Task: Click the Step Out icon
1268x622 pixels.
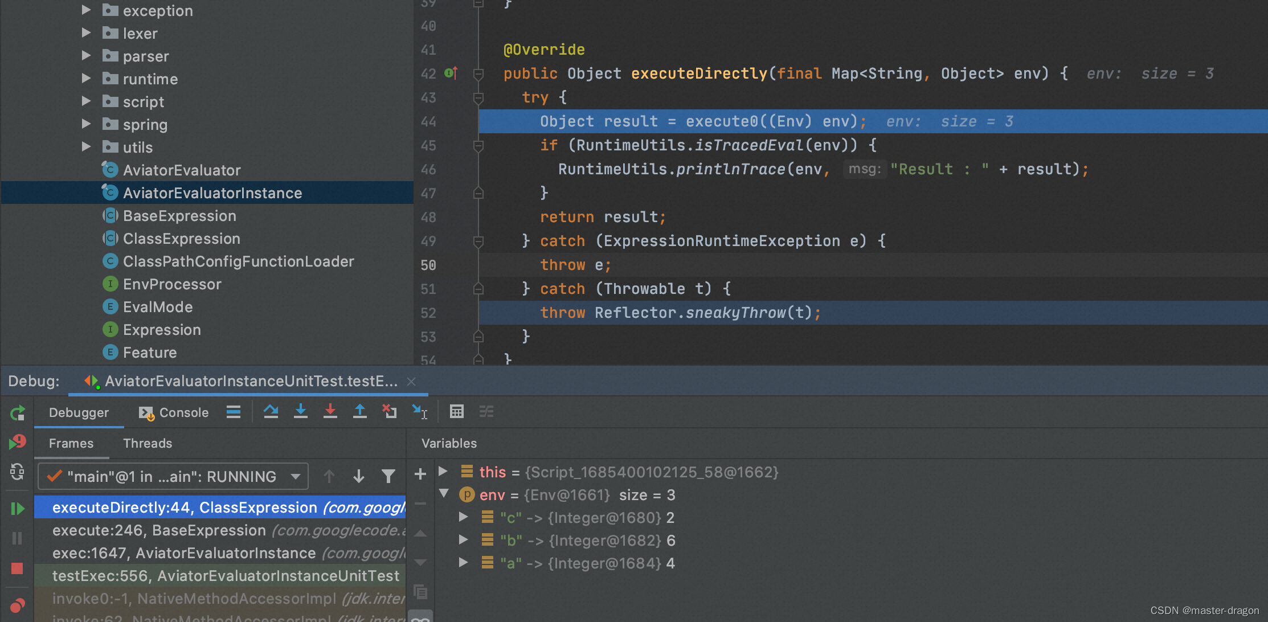Action: tap(360, 411)
